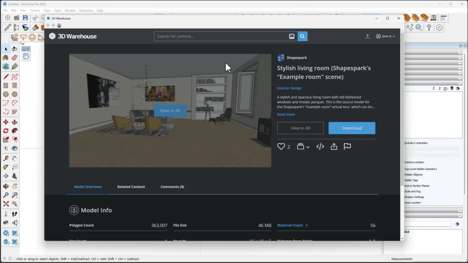Screen dimensions: 468x263
Task: Like the model with the heart icon
Action: pos(281,147)
